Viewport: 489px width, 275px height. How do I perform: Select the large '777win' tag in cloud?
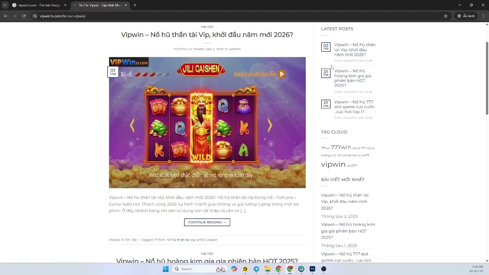coord(341,147)
